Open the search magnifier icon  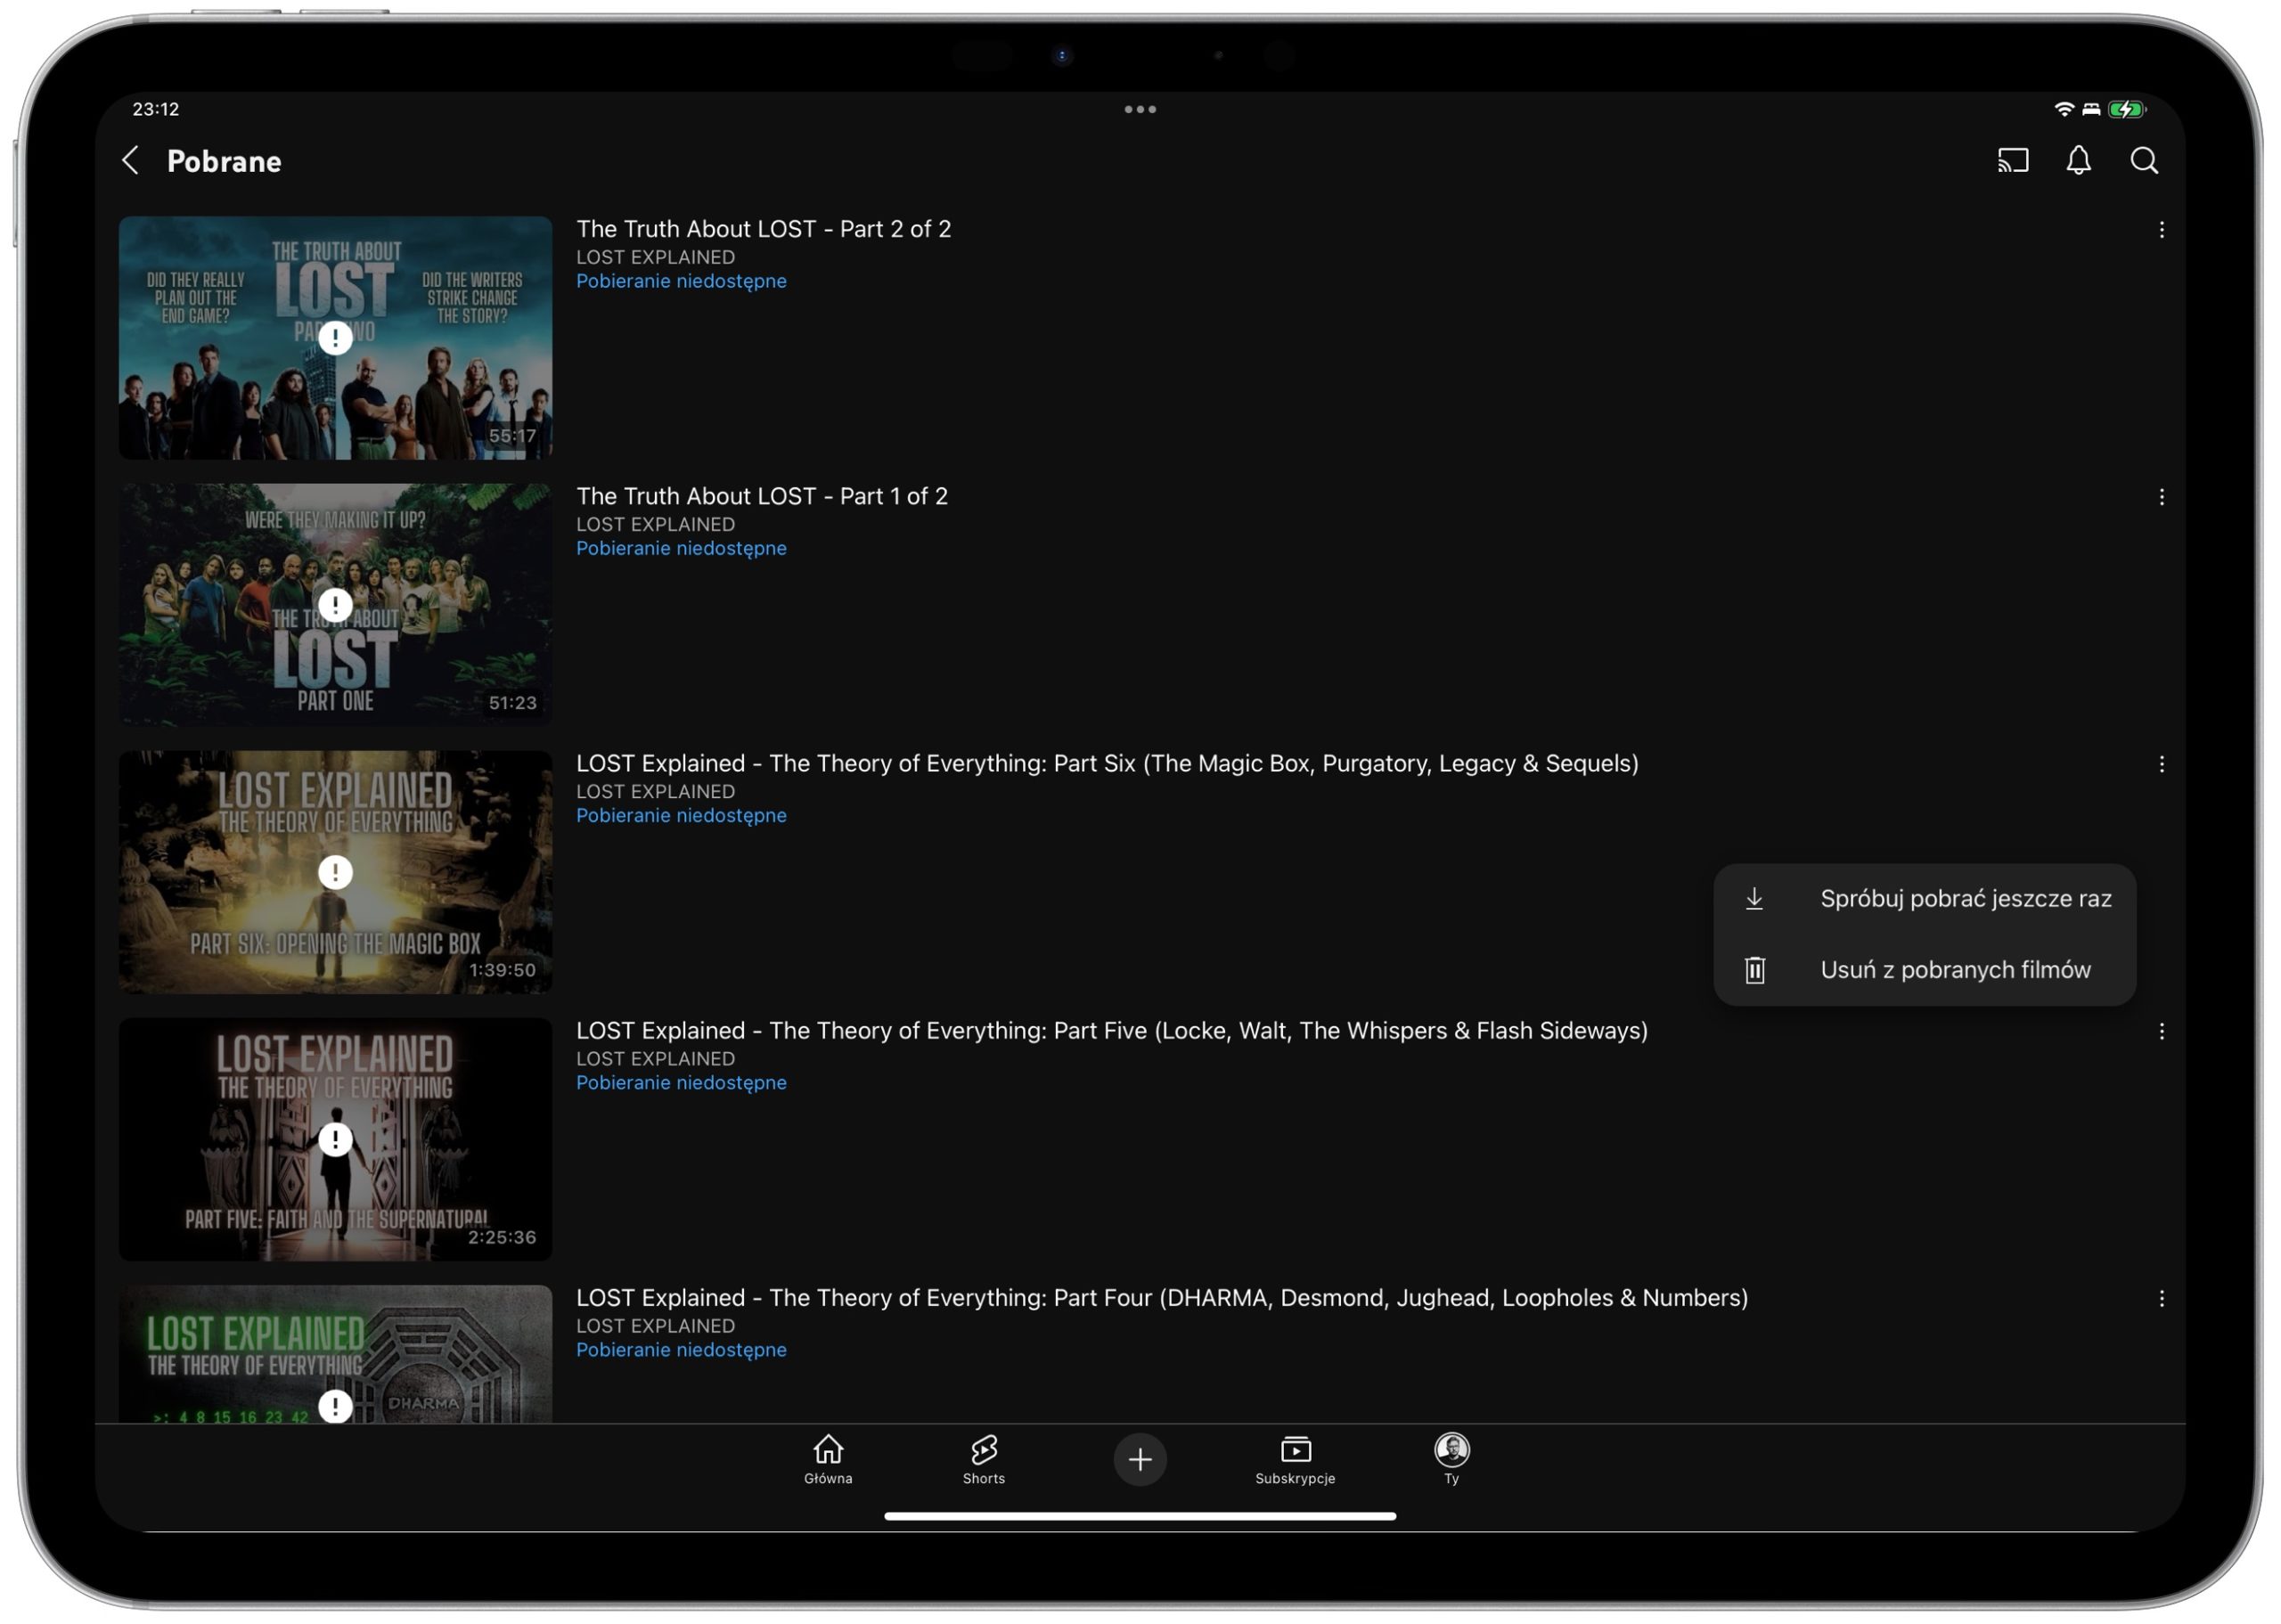point(2144,161)
